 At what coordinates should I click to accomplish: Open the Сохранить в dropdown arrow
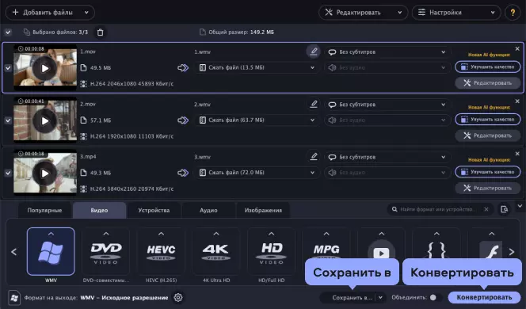point(380,298)
